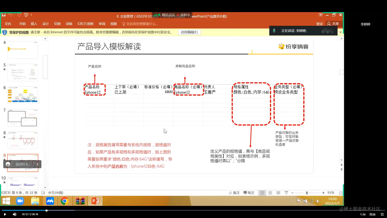The image size is (387, 218).
Task: Select slide 8 thumbnail
Action: point(23,140)
